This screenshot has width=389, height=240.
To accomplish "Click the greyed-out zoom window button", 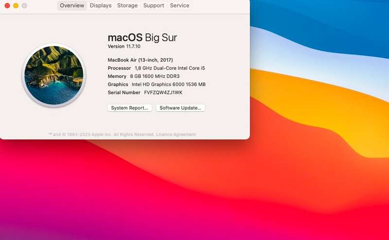I will (24, 6).
